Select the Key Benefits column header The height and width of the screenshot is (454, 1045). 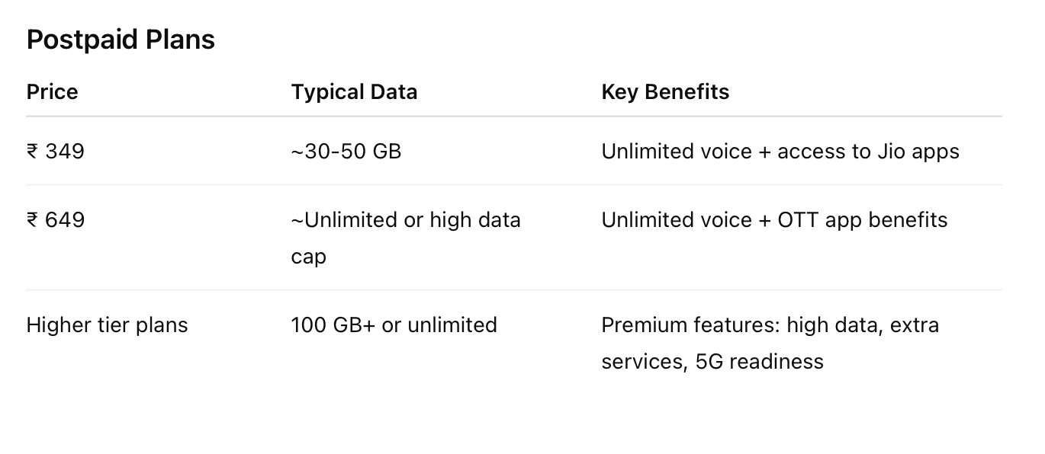coord(665,92)
